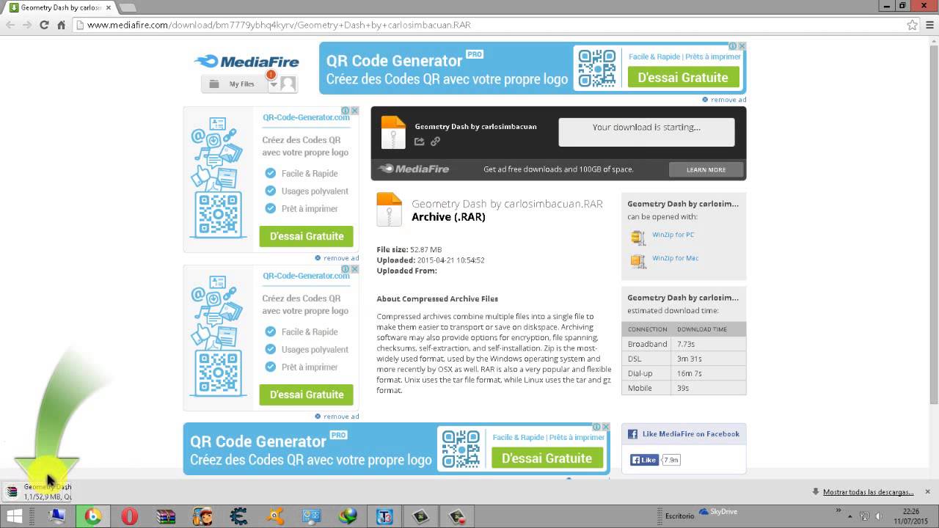Go back with browser Back arrow

coord(10,25)
